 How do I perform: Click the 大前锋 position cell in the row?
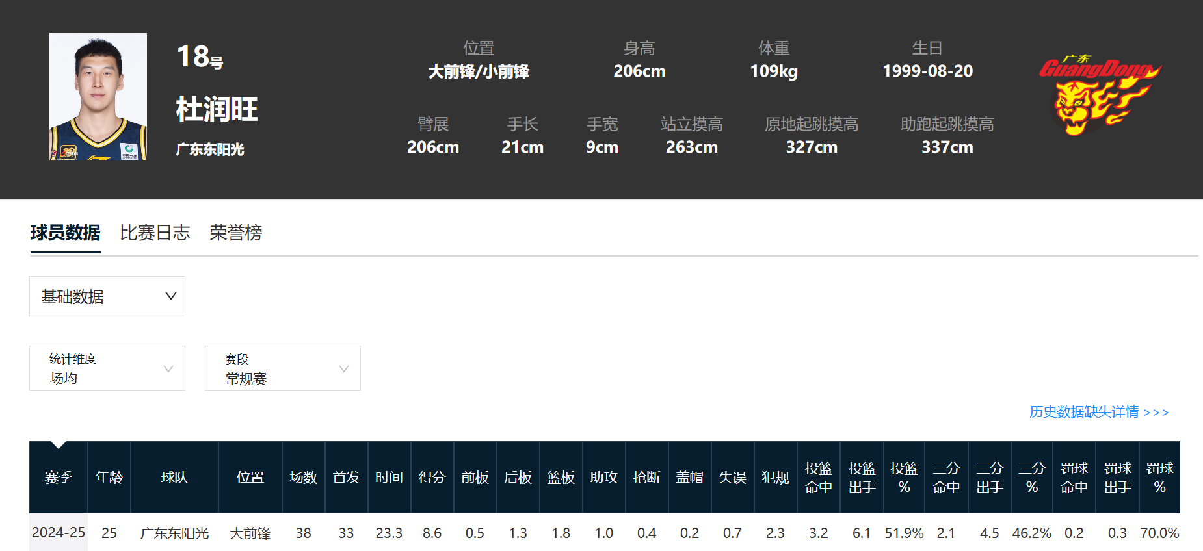pos(250,533)
